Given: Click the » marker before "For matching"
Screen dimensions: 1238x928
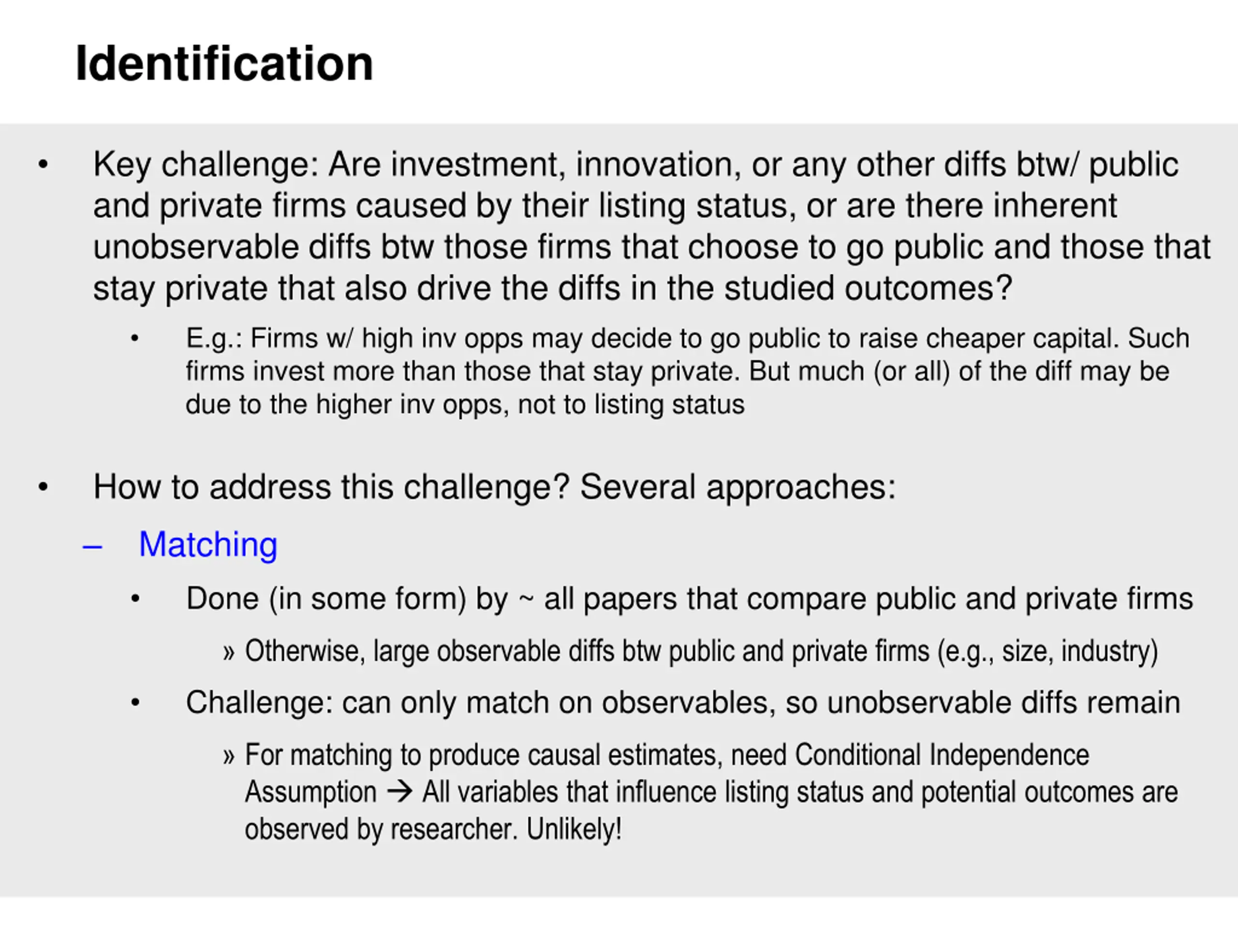Looking at the screenshot, I should pos(228,756).
